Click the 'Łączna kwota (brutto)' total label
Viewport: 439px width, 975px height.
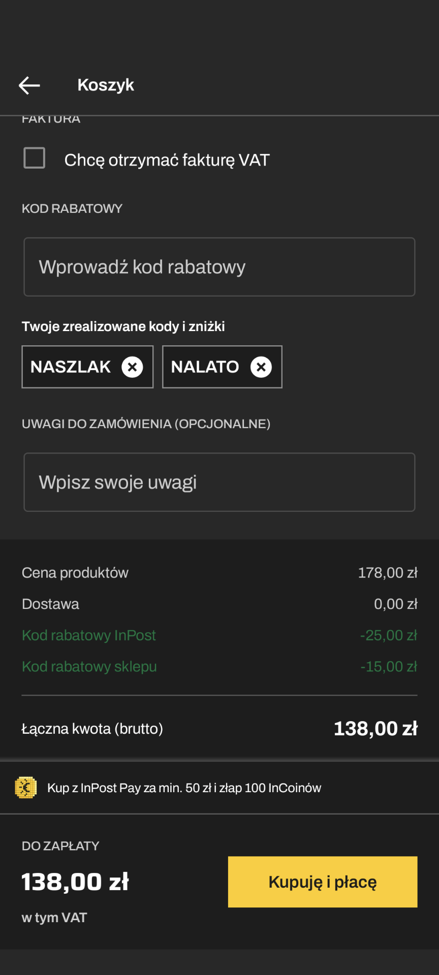pos(92,729)
